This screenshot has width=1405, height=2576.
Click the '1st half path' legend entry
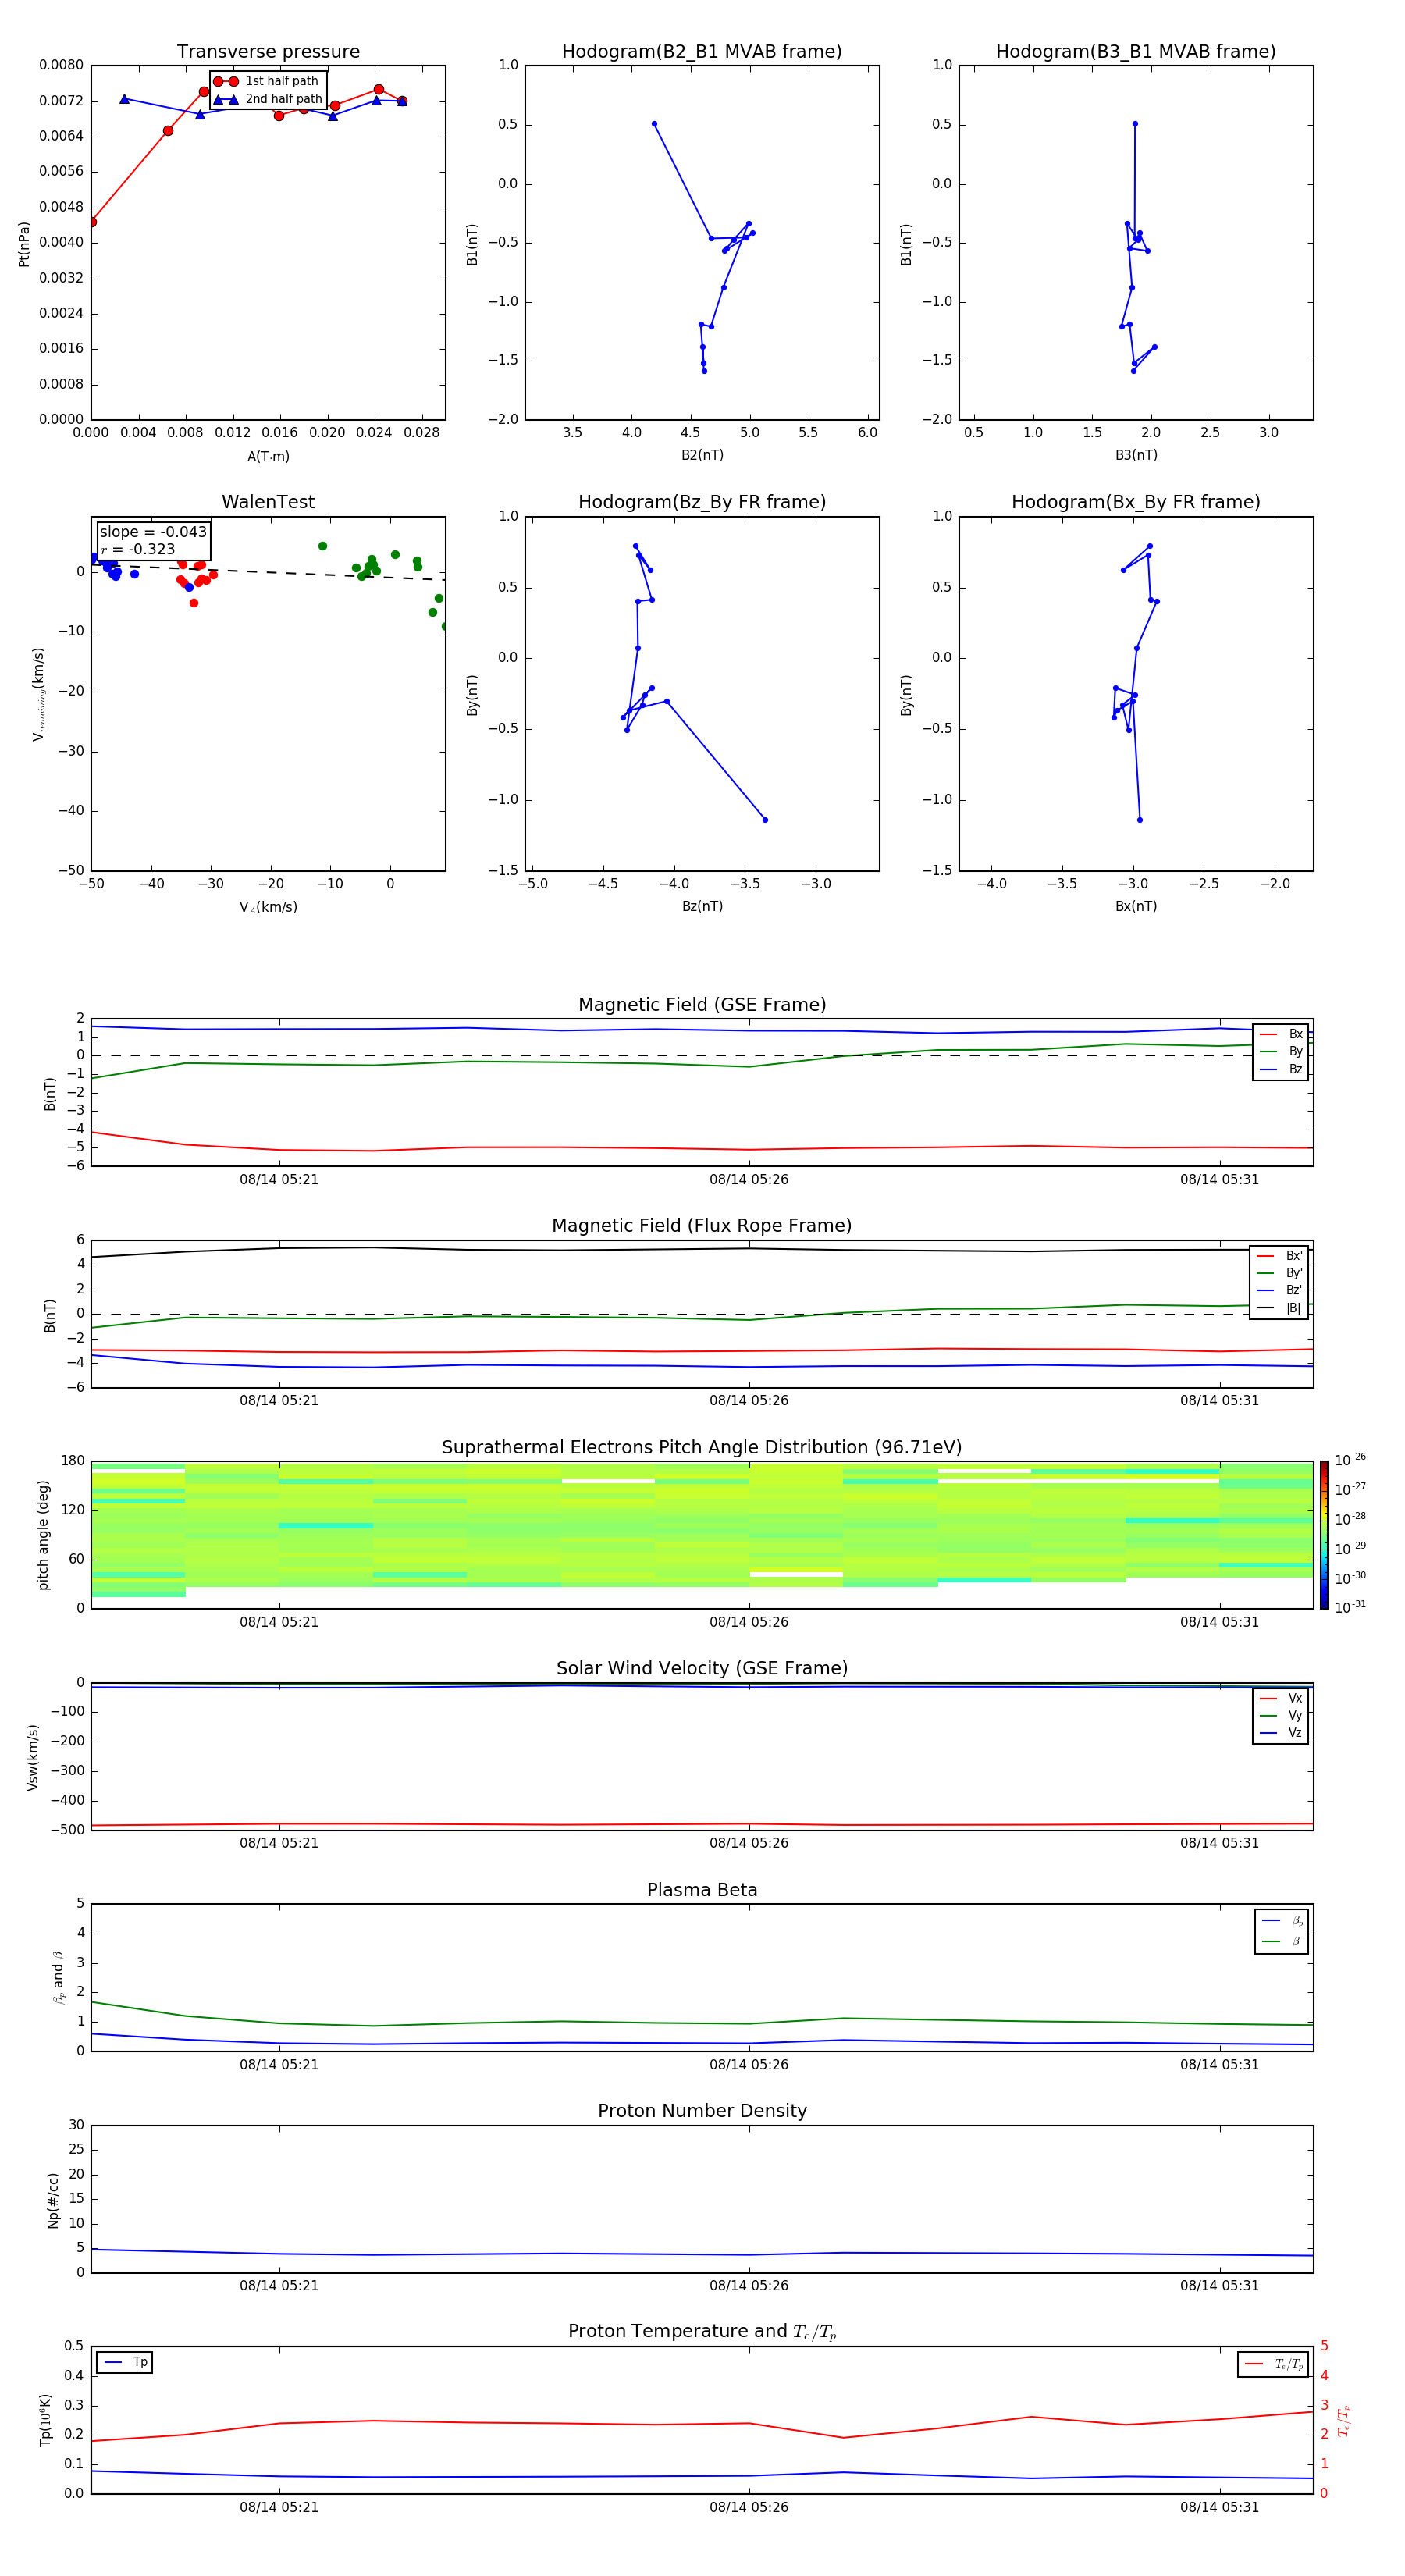pyautogui.click(x=267, y=81)
